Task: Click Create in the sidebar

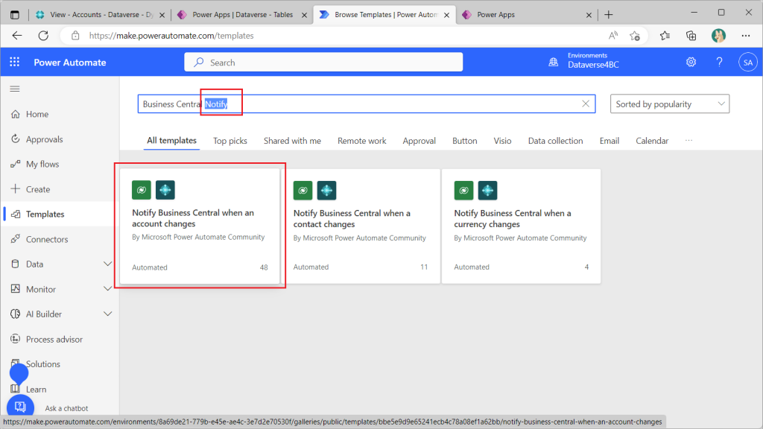Action: [60, 189]
